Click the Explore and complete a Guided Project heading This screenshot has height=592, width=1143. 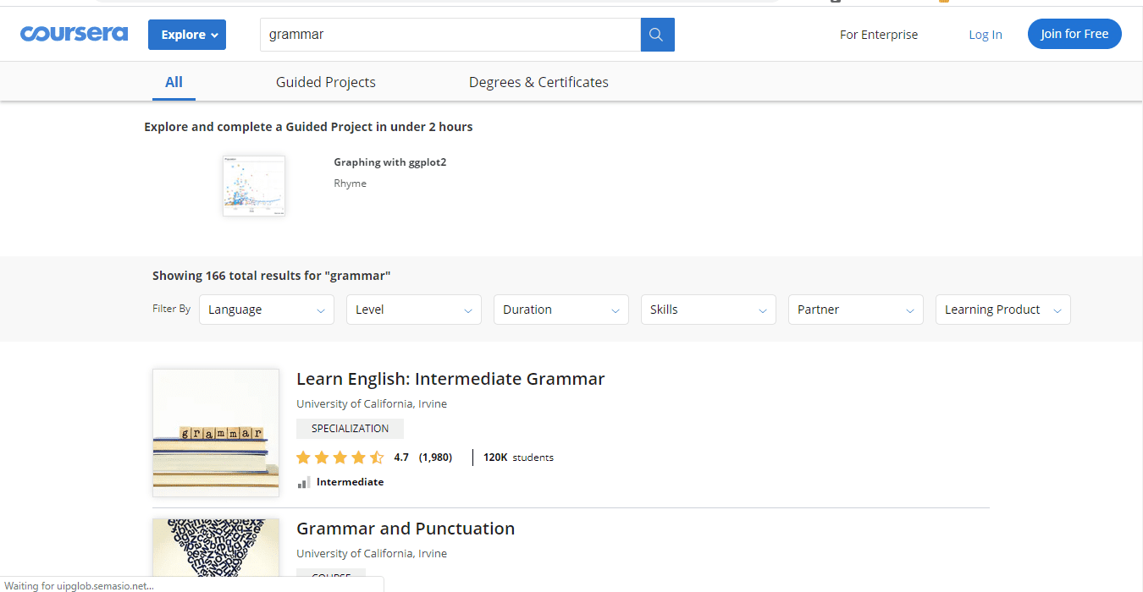click(308, 127)
